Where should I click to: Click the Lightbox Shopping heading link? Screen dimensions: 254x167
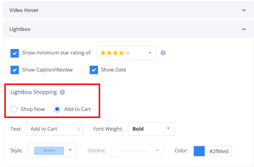point(34,92)
